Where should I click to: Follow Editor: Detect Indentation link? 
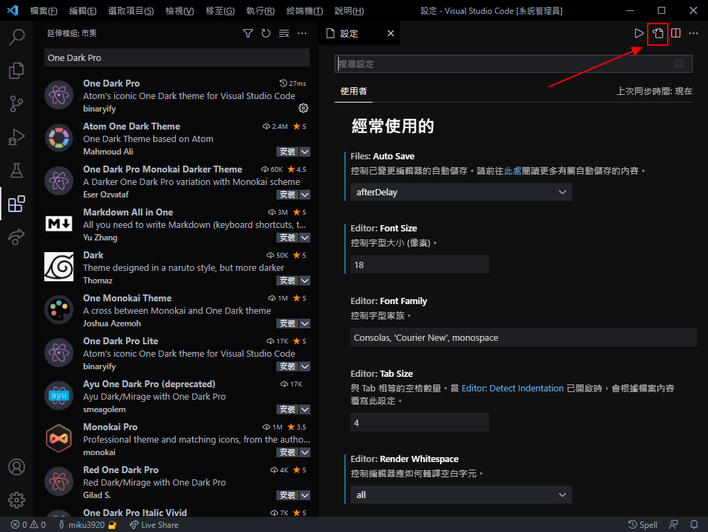coord(513,389)
